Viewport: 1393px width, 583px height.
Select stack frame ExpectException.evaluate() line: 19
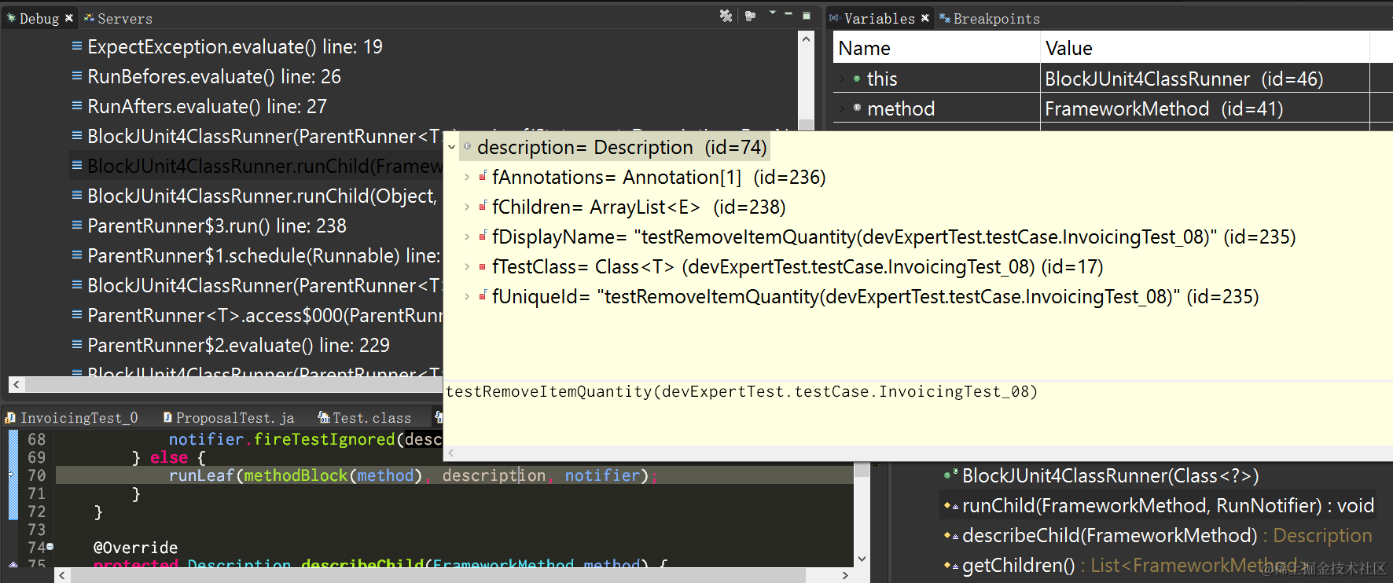coord(235,47)
